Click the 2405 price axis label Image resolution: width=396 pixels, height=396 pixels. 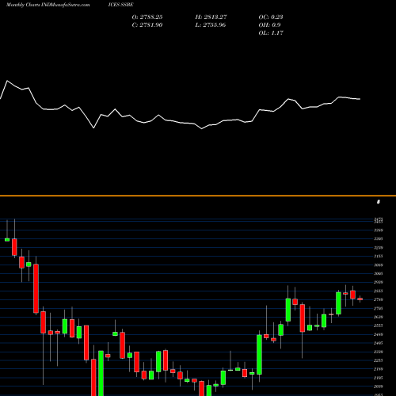379,343
